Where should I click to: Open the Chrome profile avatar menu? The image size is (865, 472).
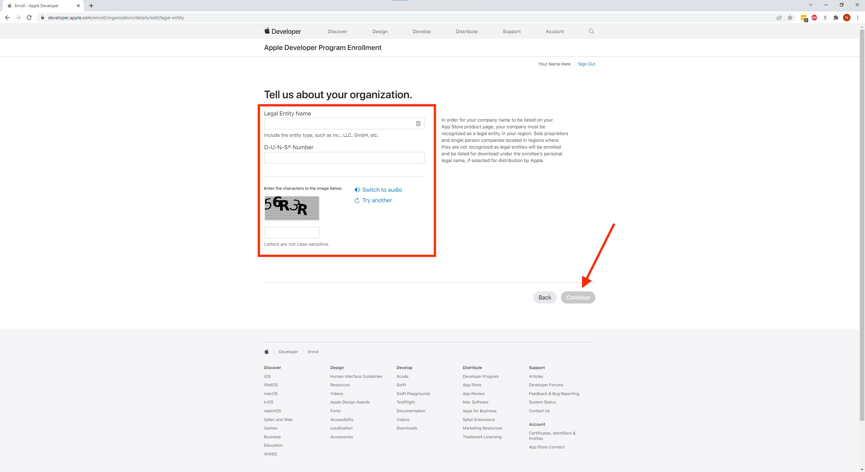(847, 18)
